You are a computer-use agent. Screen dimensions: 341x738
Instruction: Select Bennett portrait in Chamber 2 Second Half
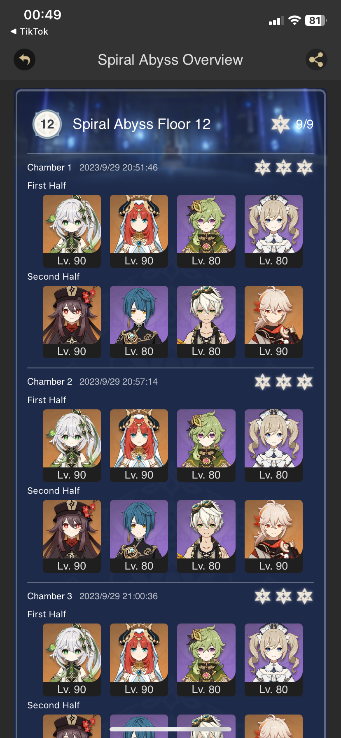click(206, 536)
